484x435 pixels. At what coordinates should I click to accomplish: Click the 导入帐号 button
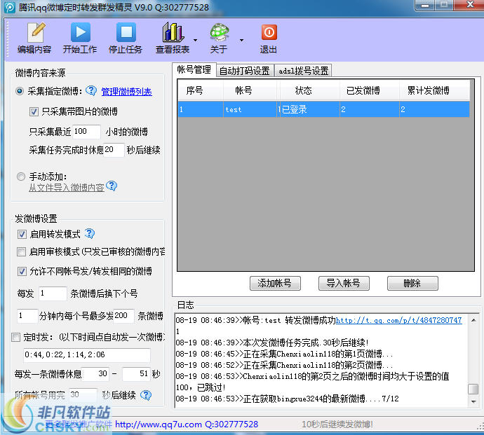[x=344, y=283]
